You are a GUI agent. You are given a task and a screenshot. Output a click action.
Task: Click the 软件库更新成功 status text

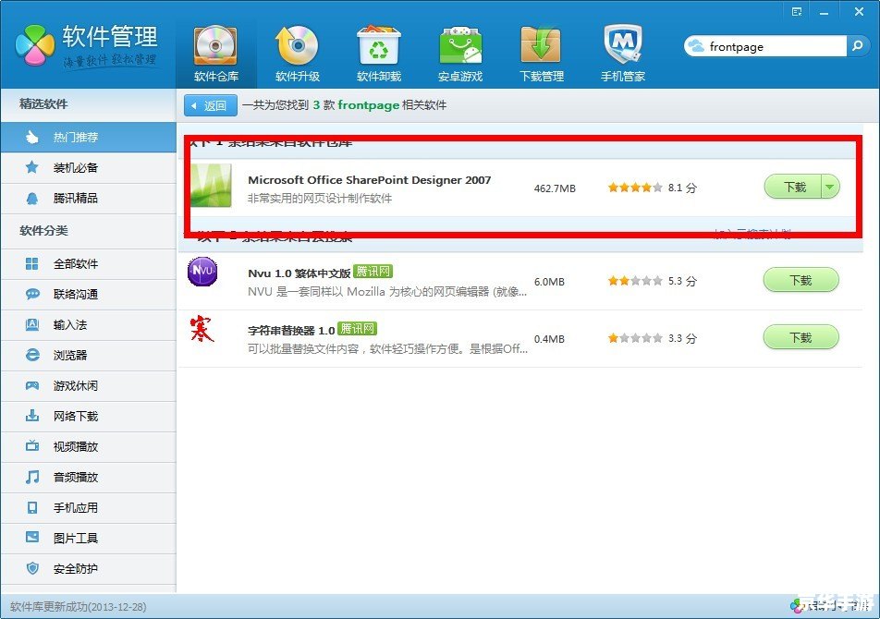coord(78,607)
